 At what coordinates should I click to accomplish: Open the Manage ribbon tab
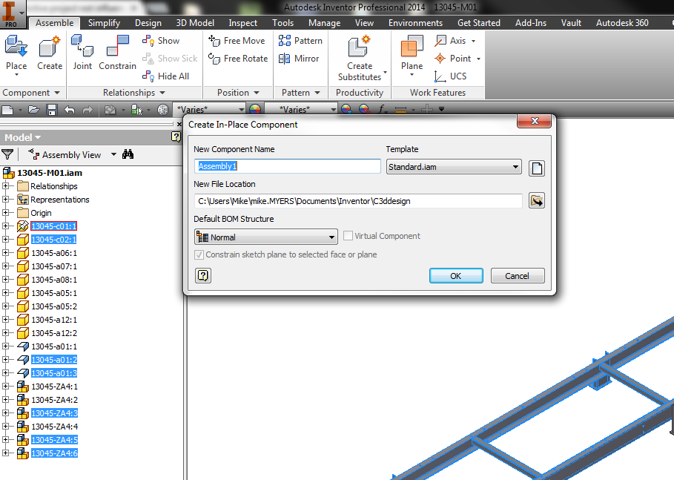[x=324, y=23]
